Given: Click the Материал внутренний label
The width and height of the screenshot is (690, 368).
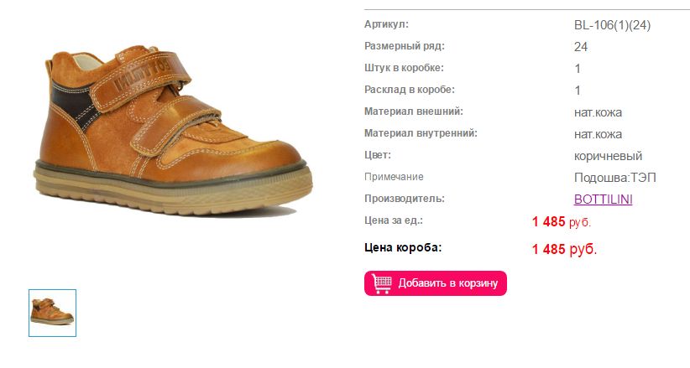Looking at the screenshot, I should (x=421, y=132).
